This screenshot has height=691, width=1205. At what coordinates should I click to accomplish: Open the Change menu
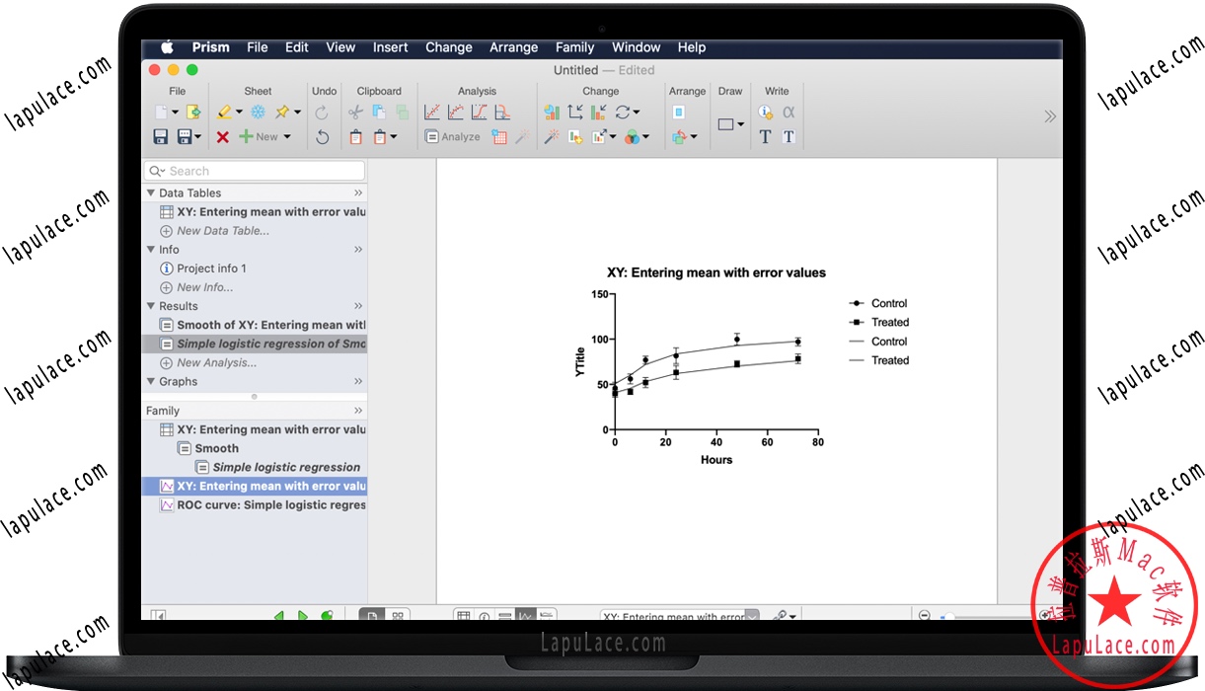tap(448, 47)
